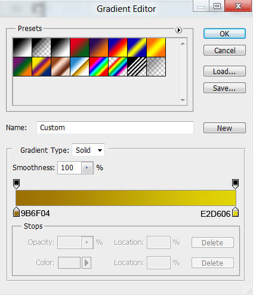This screenshot has width=253, height=295.
Task: Pick the Red, Green gradient preset
Action: tap(79, 47)
